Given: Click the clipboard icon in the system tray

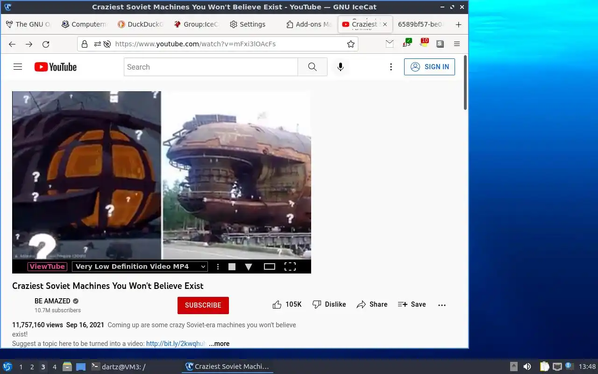Looking at the screenshot, I should pyautogui.click(x=544, y=367).
